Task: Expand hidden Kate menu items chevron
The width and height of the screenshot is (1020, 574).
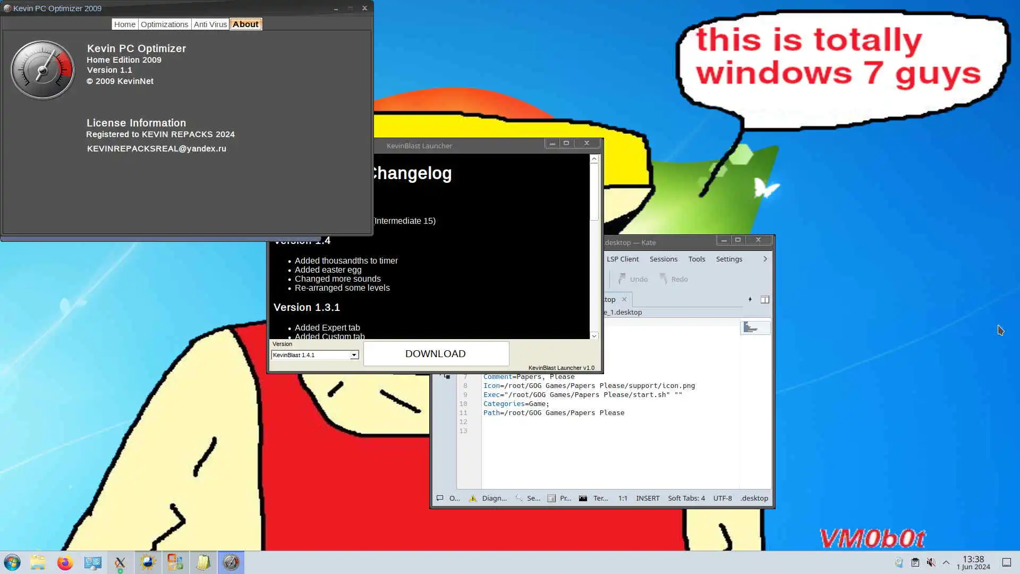Action: [x=765, y=259]
